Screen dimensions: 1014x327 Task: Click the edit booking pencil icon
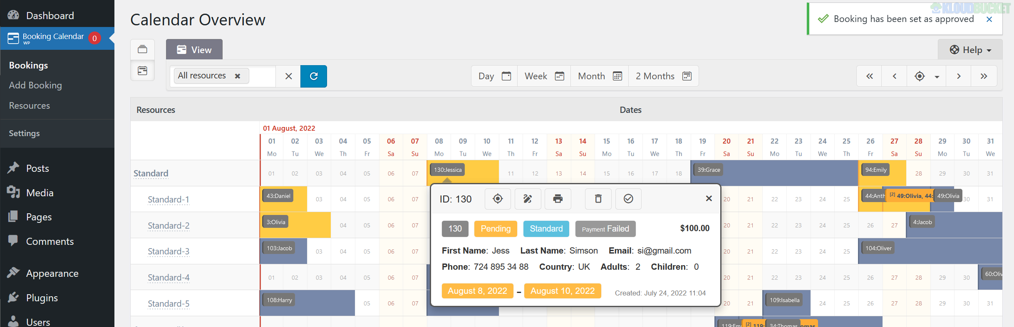pos(528,199)
